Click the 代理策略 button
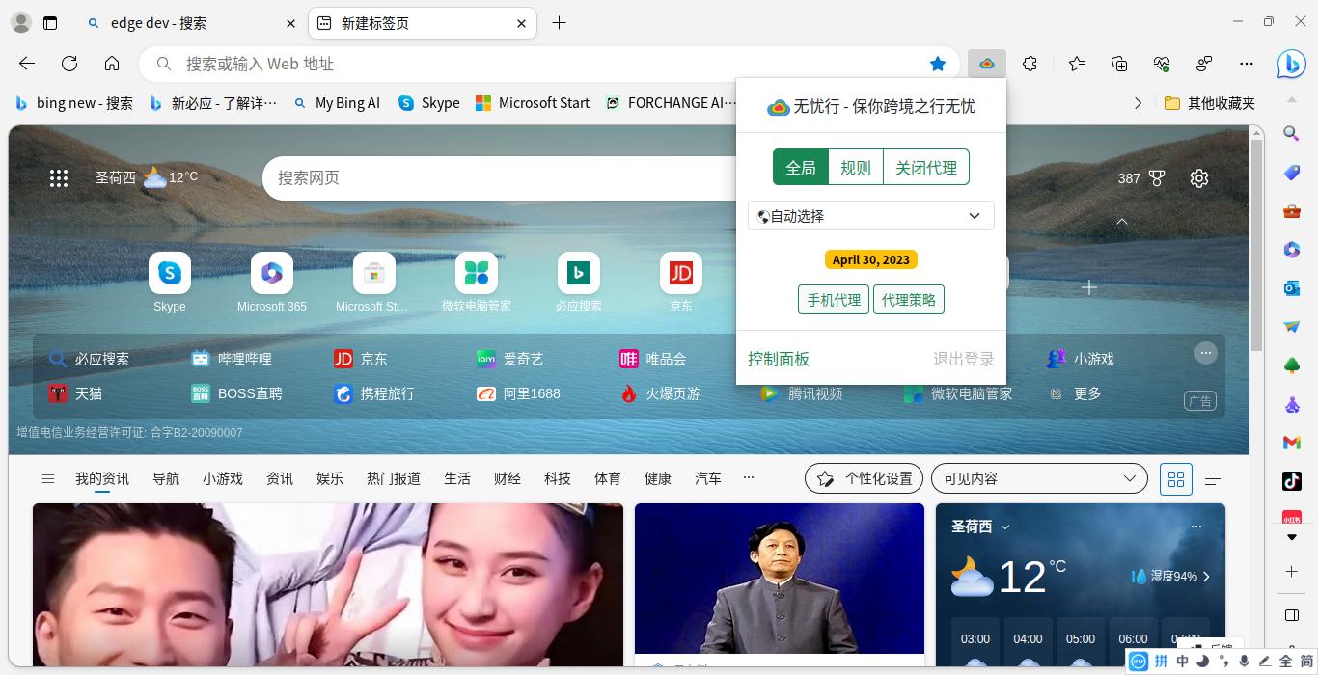Viewport: 1318px width, 675px height. 909,300
